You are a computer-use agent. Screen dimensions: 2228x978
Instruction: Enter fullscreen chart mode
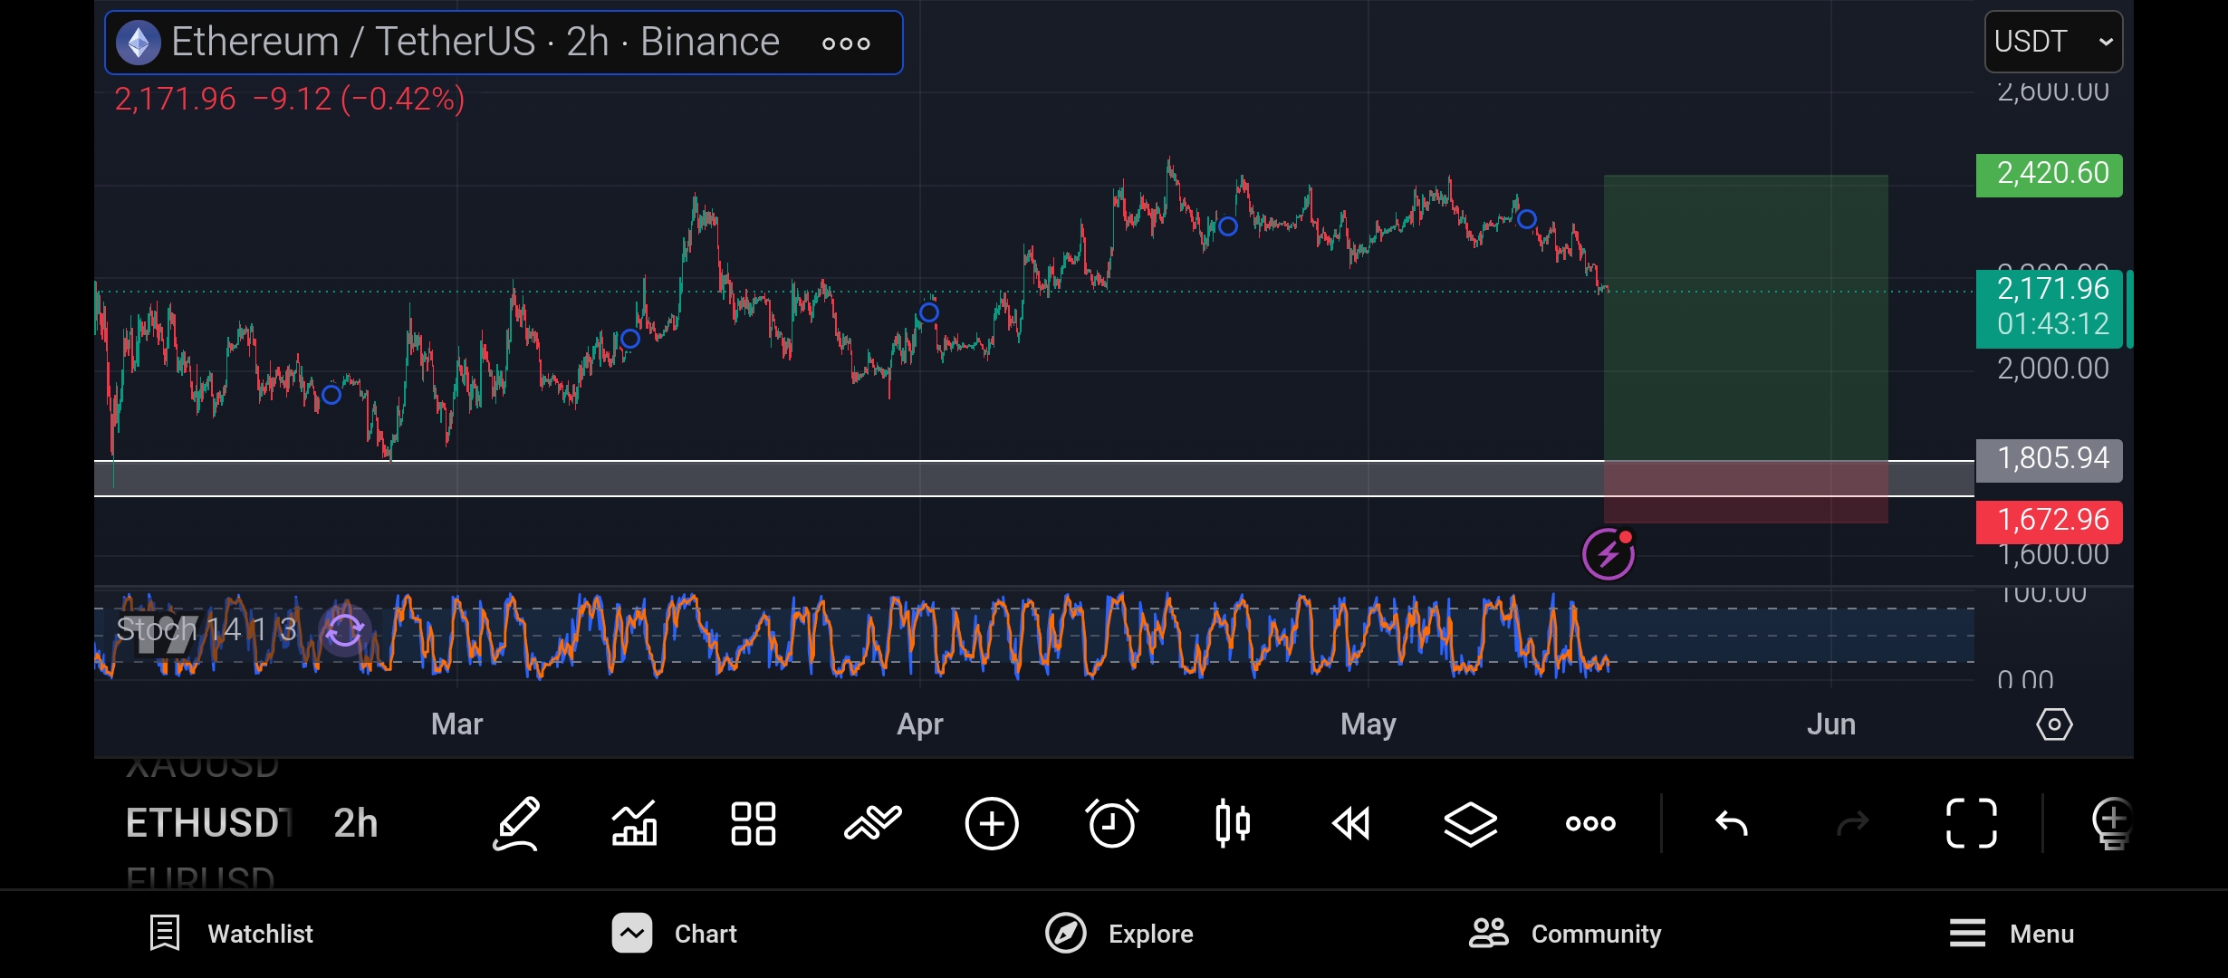click(1972, 823)
